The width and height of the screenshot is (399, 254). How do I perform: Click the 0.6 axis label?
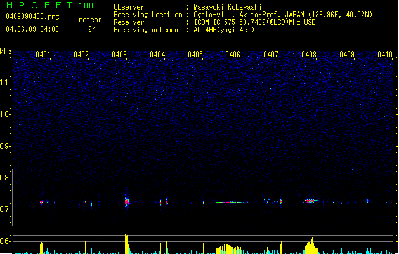pyautogui.click(x=5, y=241)
